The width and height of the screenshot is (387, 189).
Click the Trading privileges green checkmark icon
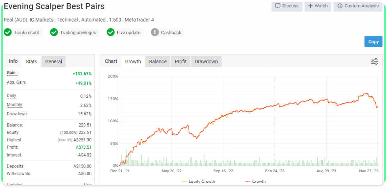54,32
